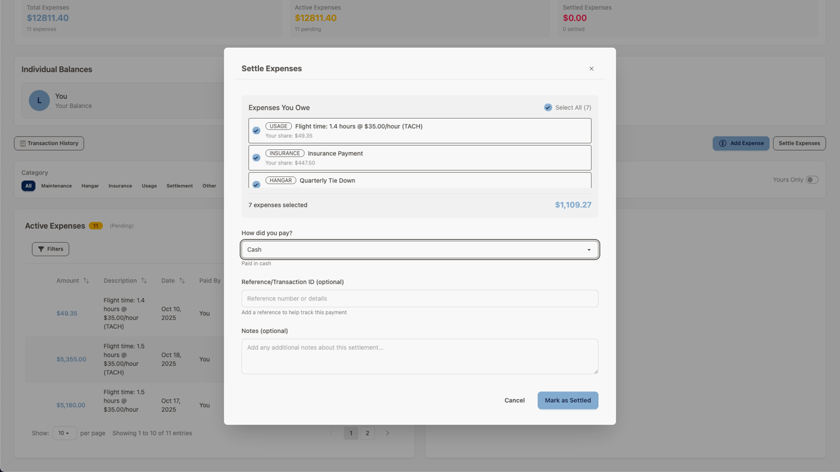
Task: Click the Transaction History list icon
Action: click(23, 143)
